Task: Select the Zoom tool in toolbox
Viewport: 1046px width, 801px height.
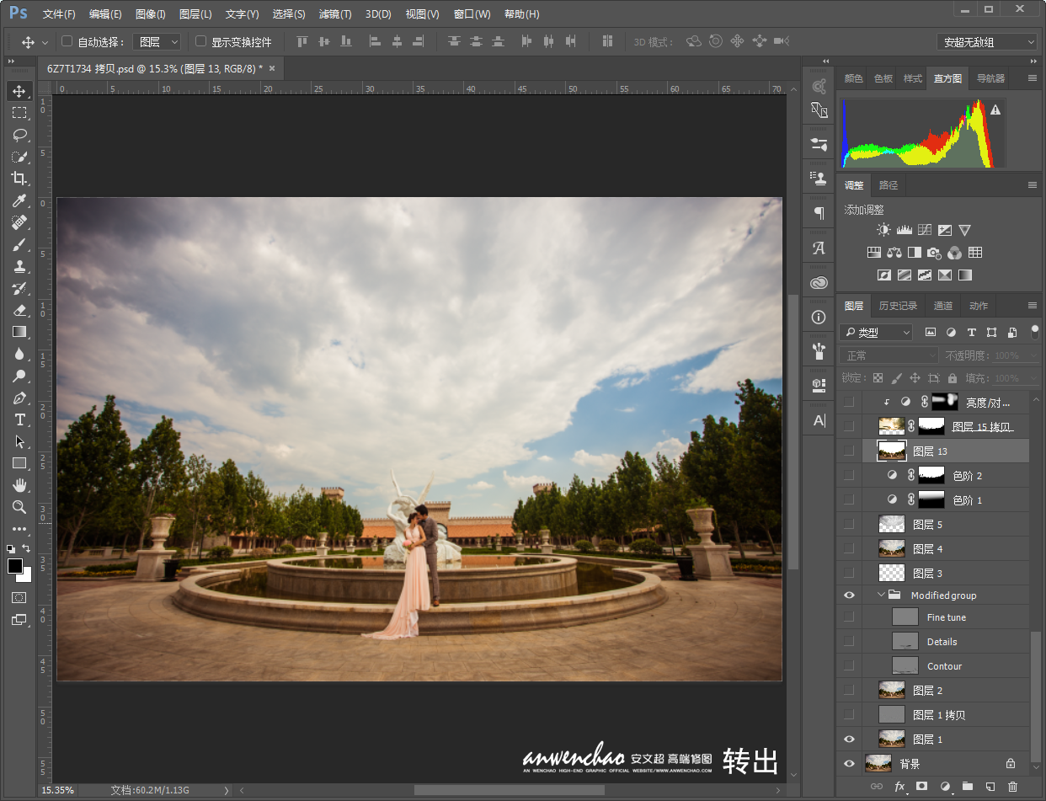Action: 19,507
